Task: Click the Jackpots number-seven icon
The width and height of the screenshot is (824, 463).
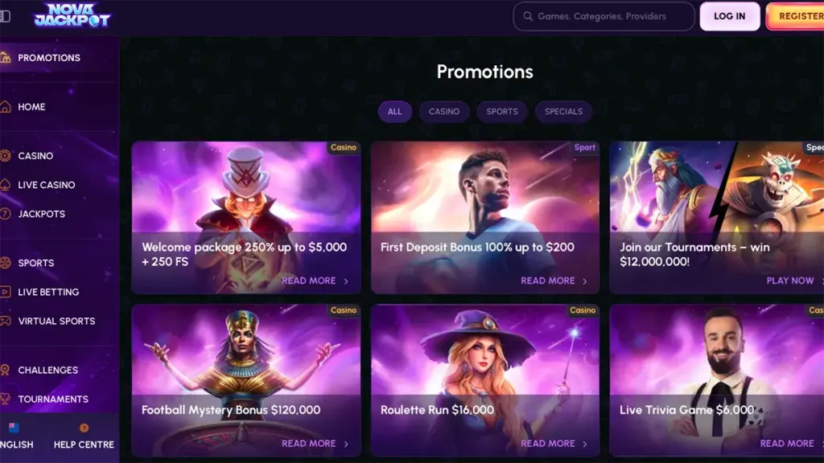Action: pos(6,214)
